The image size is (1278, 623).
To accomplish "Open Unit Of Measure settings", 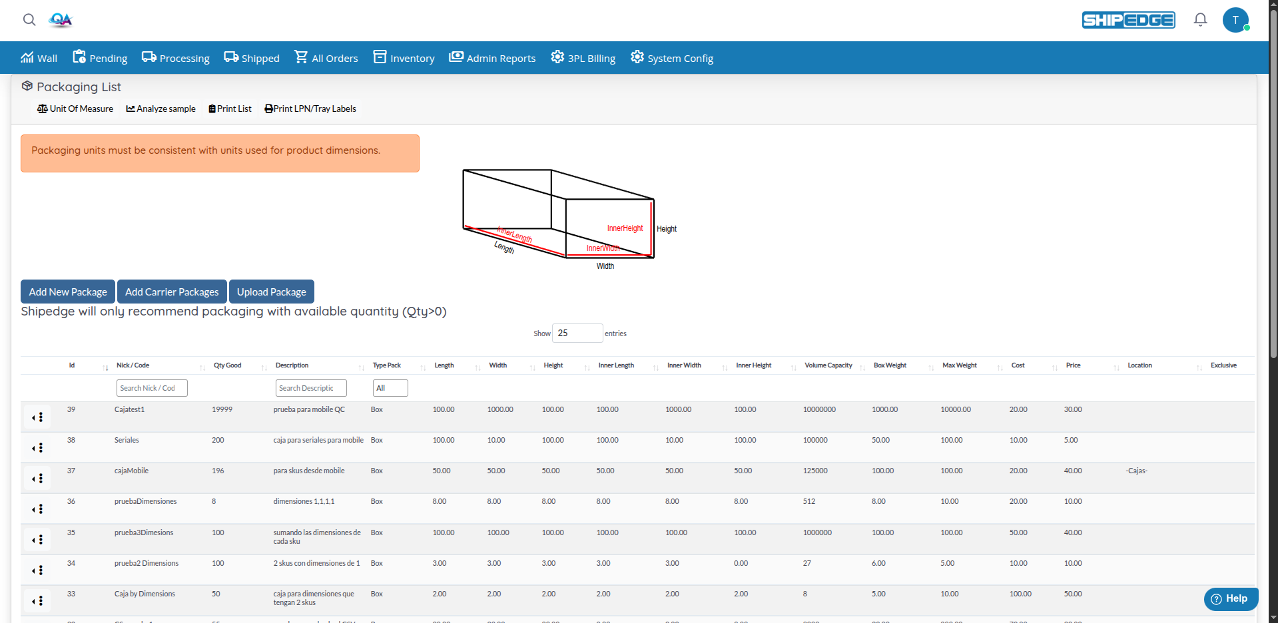I will point(75,108).
